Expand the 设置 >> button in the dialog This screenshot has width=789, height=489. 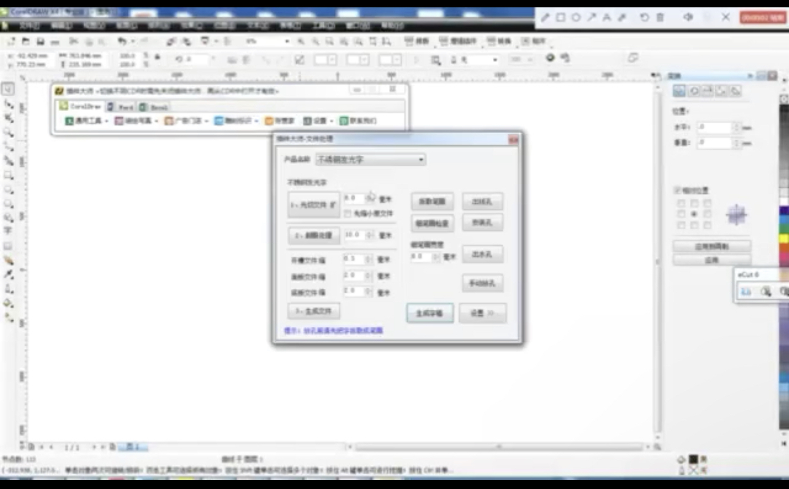click(482, 313)
